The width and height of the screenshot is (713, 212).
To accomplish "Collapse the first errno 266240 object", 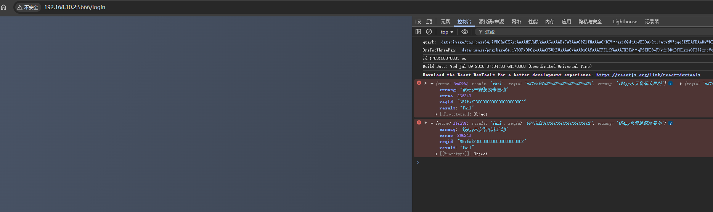I will (x=432, y=84).
